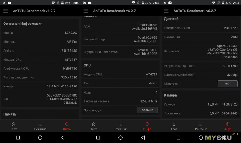Image resolution: width=241 pixels, height=143 pixels.
Task: Select the IMEI hash value
Action: pos(61,99)
